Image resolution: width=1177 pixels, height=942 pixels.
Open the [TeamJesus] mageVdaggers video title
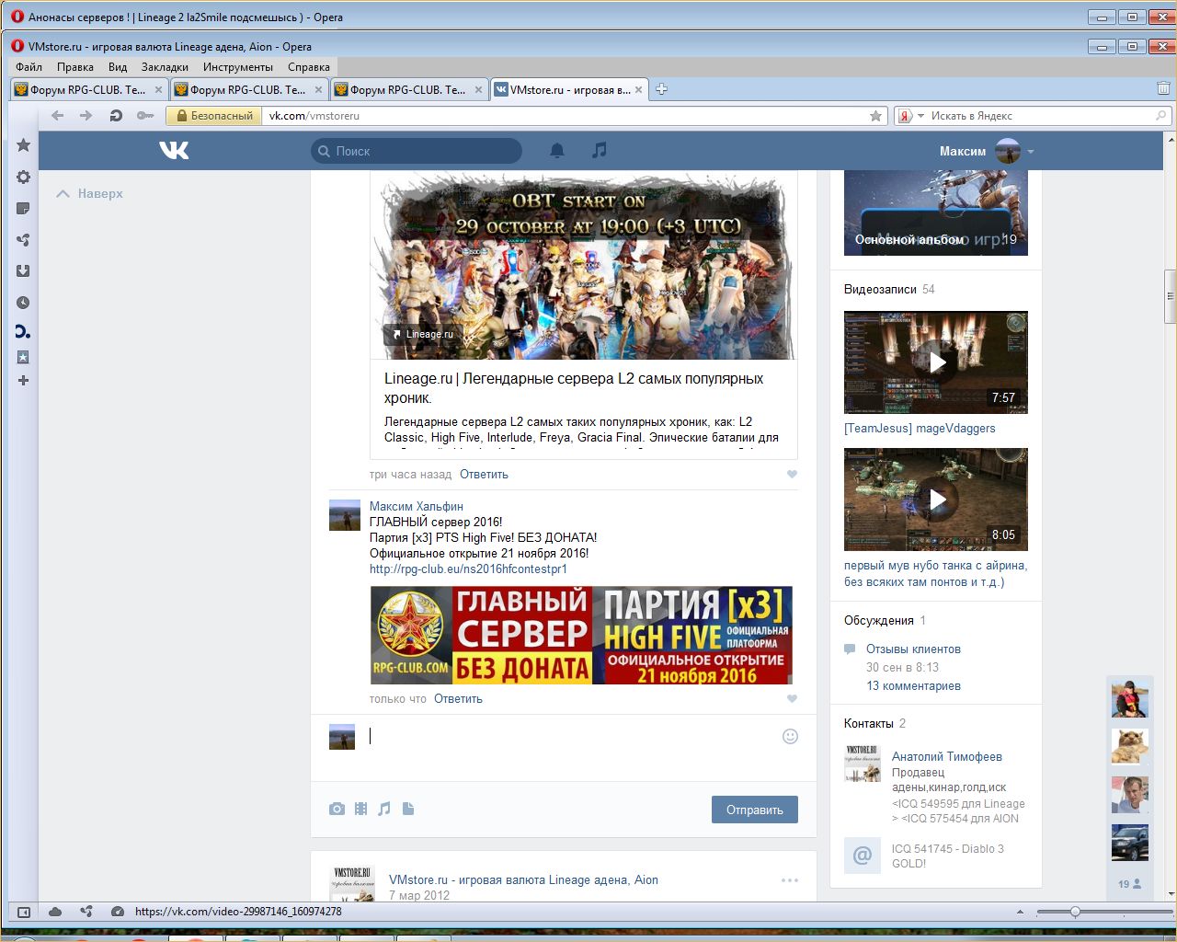[x=920, y=428]
